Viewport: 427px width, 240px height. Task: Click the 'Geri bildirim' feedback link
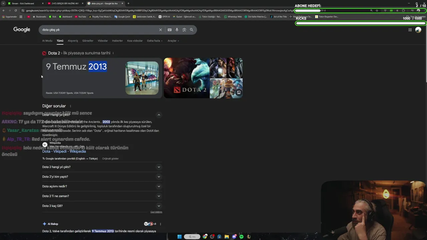[x=156, y=212]
